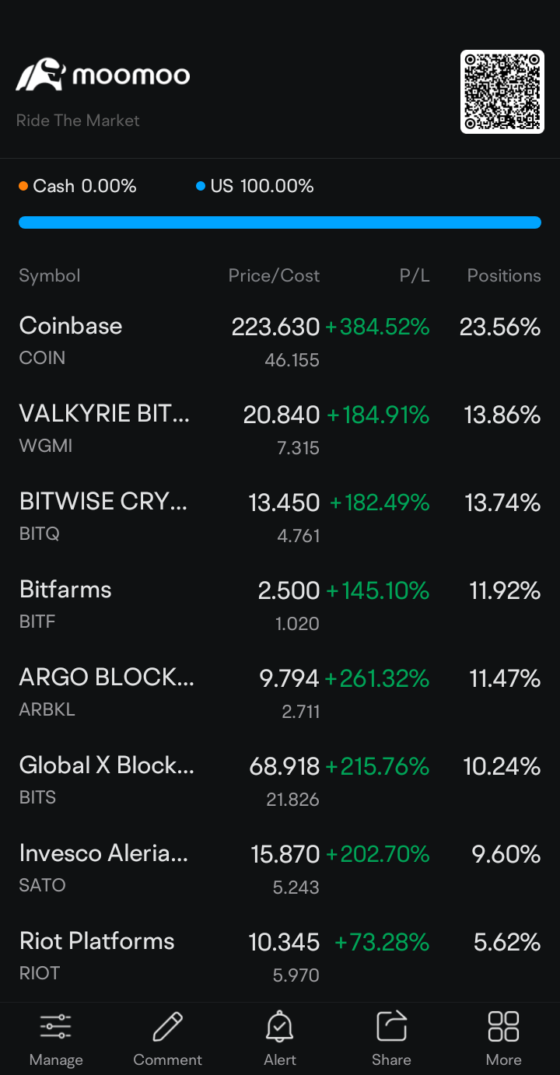Tap the moomoo bull logo
560x1075 pixels.
tap(40, 75)
